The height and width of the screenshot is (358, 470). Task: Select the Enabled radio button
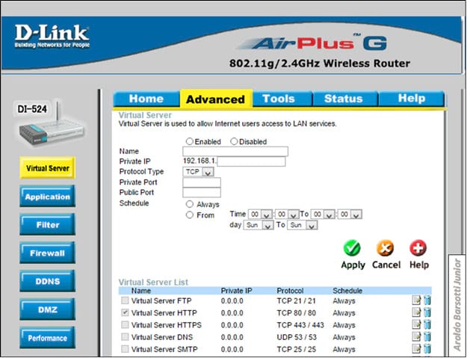click(189, 141)
